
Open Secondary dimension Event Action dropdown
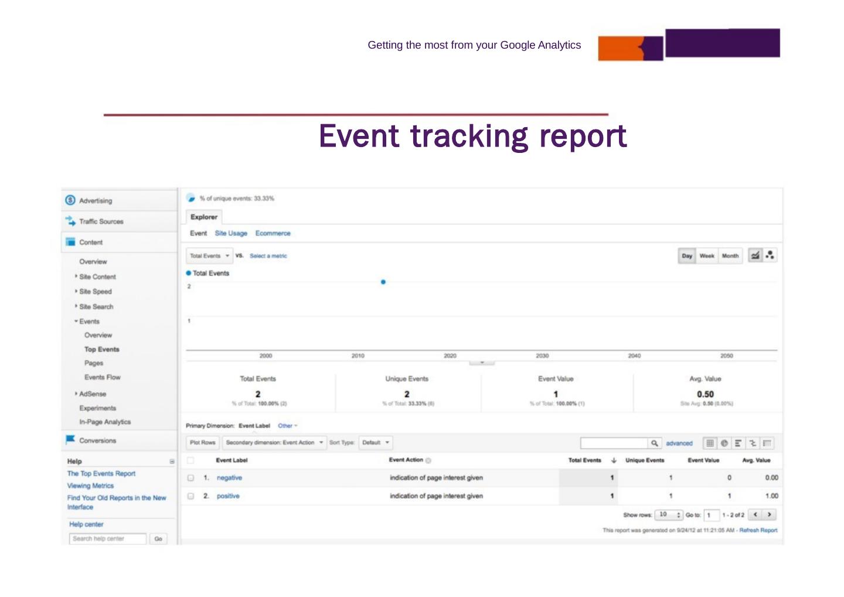274,443
